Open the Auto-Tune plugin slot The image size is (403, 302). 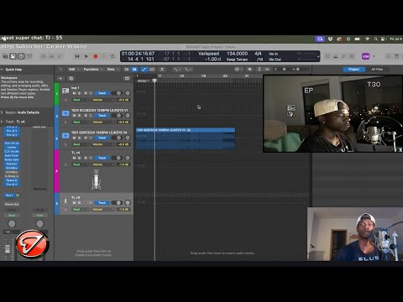click(x=12, y=155)
